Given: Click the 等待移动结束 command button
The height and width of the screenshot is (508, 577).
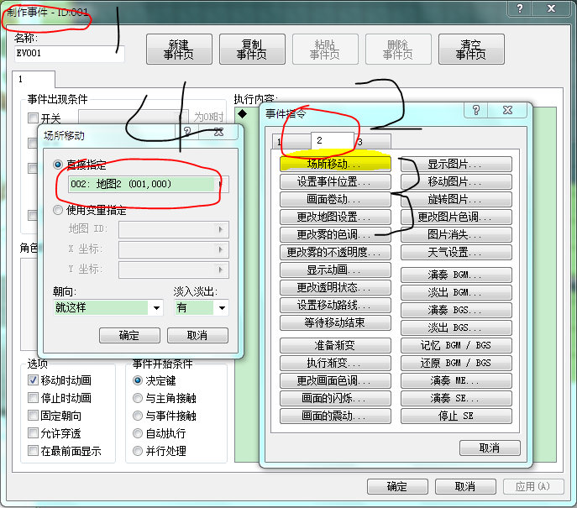Looking at the screenshot, I should [335, 323].
